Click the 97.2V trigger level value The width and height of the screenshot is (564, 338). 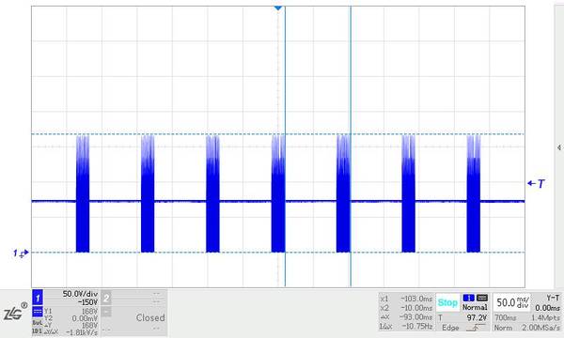(x=477, y=318)
